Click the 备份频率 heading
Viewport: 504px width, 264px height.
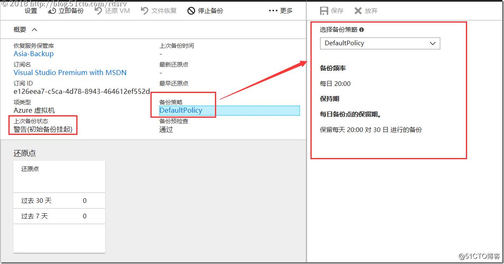coord(333,68)
